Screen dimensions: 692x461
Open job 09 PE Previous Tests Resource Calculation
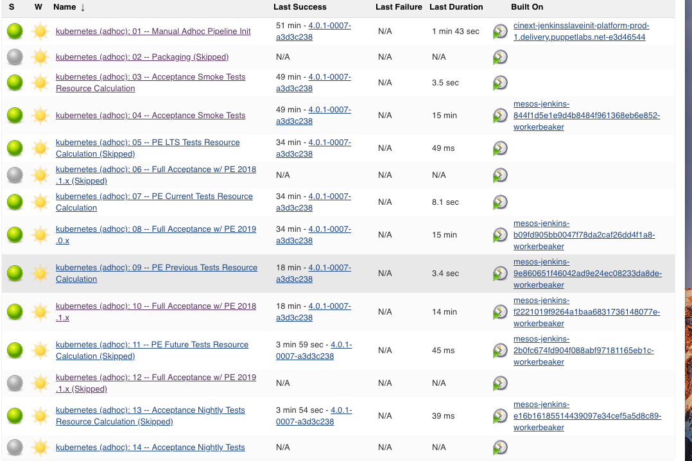pyautogui.click(x=157, y=273)
